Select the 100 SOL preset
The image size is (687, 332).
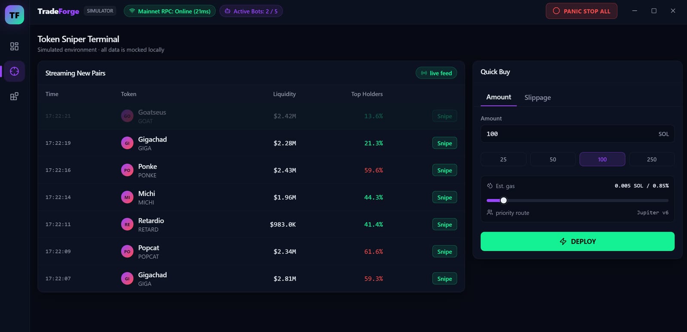click(x=602, y=159)
